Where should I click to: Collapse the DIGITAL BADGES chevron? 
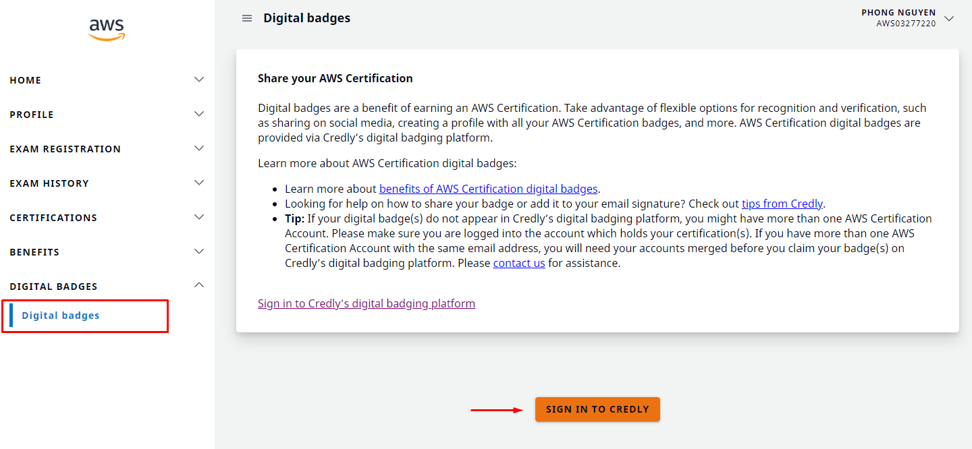[x=199, y=285]
